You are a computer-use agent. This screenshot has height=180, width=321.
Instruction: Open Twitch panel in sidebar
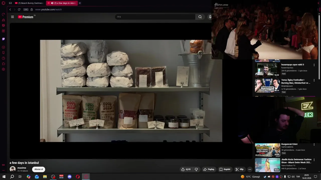coord(4,39)
